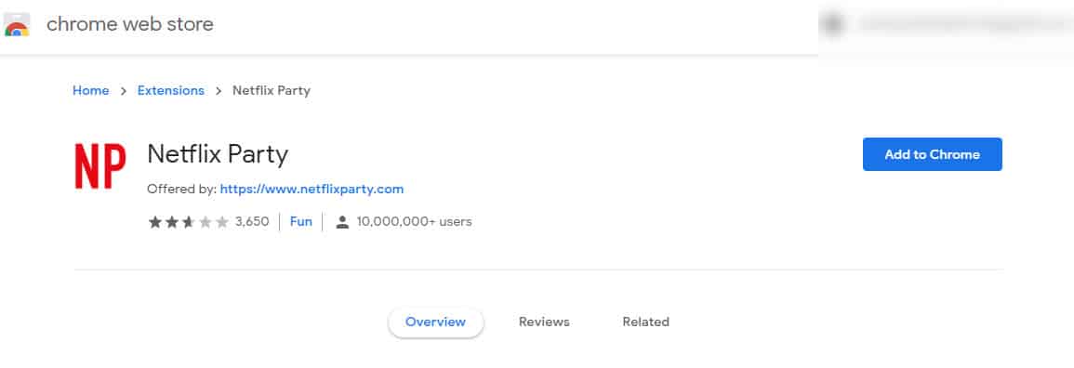
Task: Go to Home breadcrumb link
Action: tap(91, 90)
